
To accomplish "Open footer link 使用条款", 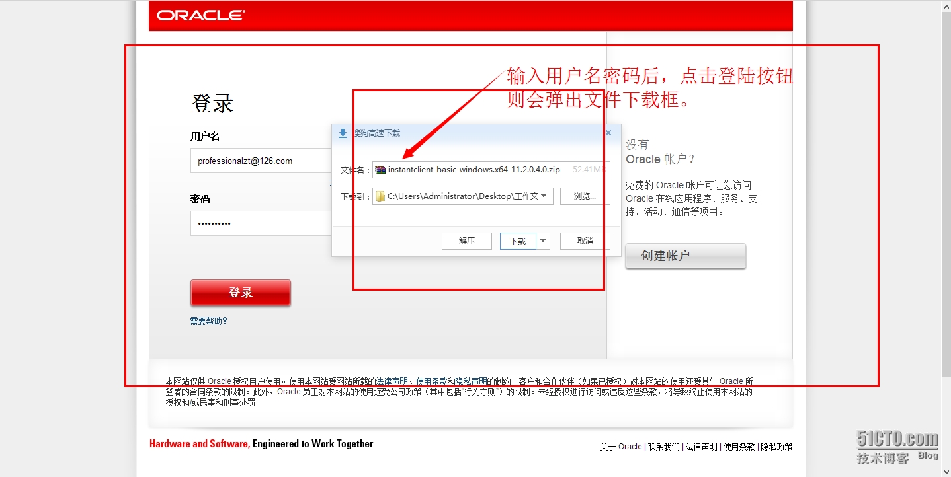I will 739,447.
